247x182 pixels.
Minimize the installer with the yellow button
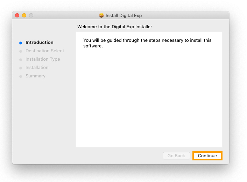pyautogui.click(x=24, y=16)
